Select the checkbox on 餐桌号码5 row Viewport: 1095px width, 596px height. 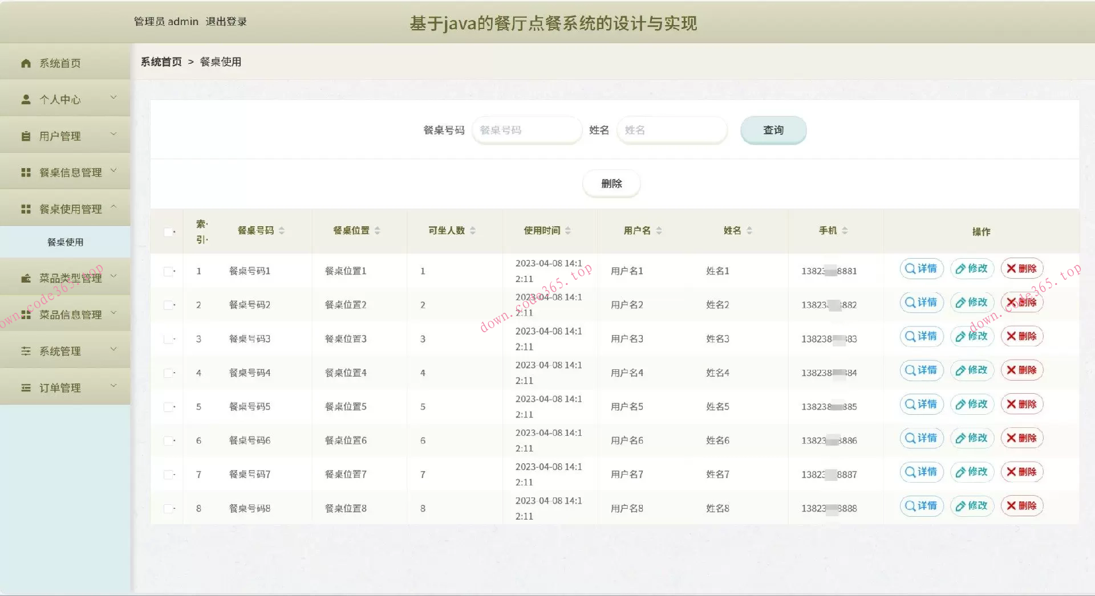168,406
